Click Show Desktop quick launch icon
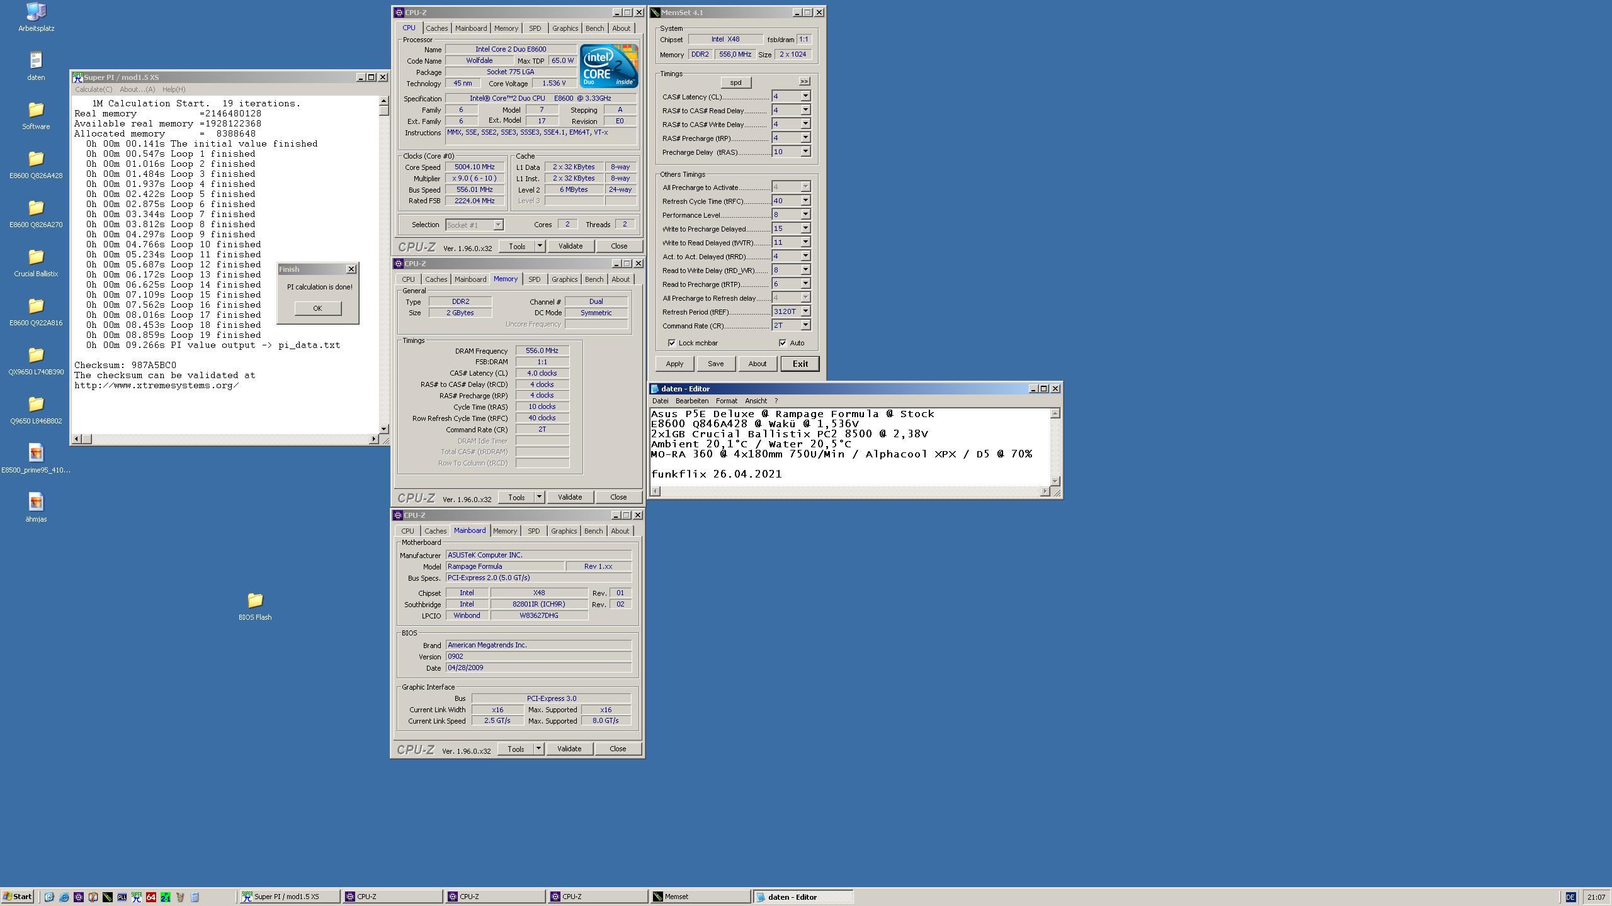Viewport: 1612px width, 906px height. coord(49,897)
